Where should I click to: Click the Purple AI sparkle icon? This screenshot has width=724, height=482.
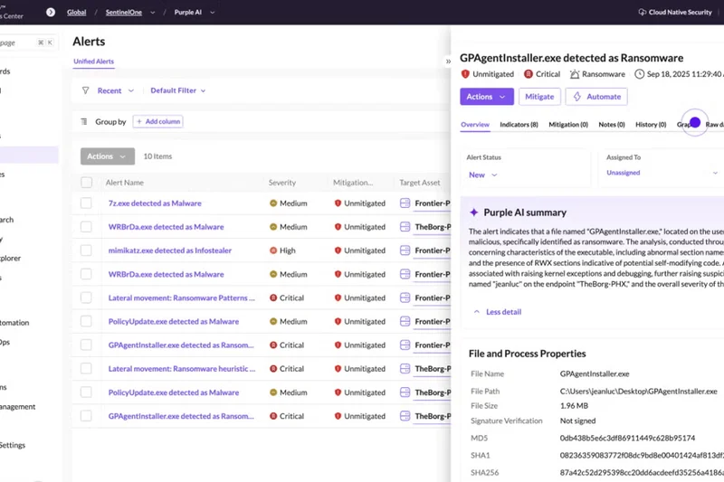pyautogui.click(x=473, y=213)
